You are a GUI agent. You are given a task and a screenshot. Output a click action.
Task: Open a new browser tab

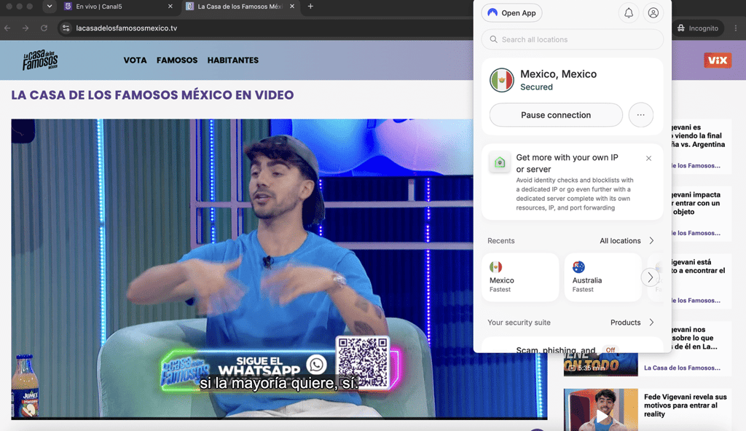(x=310, y=7)
